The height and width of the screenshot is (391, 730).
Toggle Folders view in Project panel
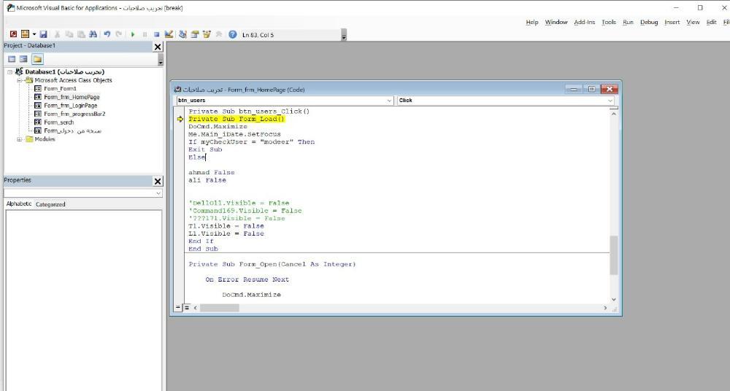point(36,58)
